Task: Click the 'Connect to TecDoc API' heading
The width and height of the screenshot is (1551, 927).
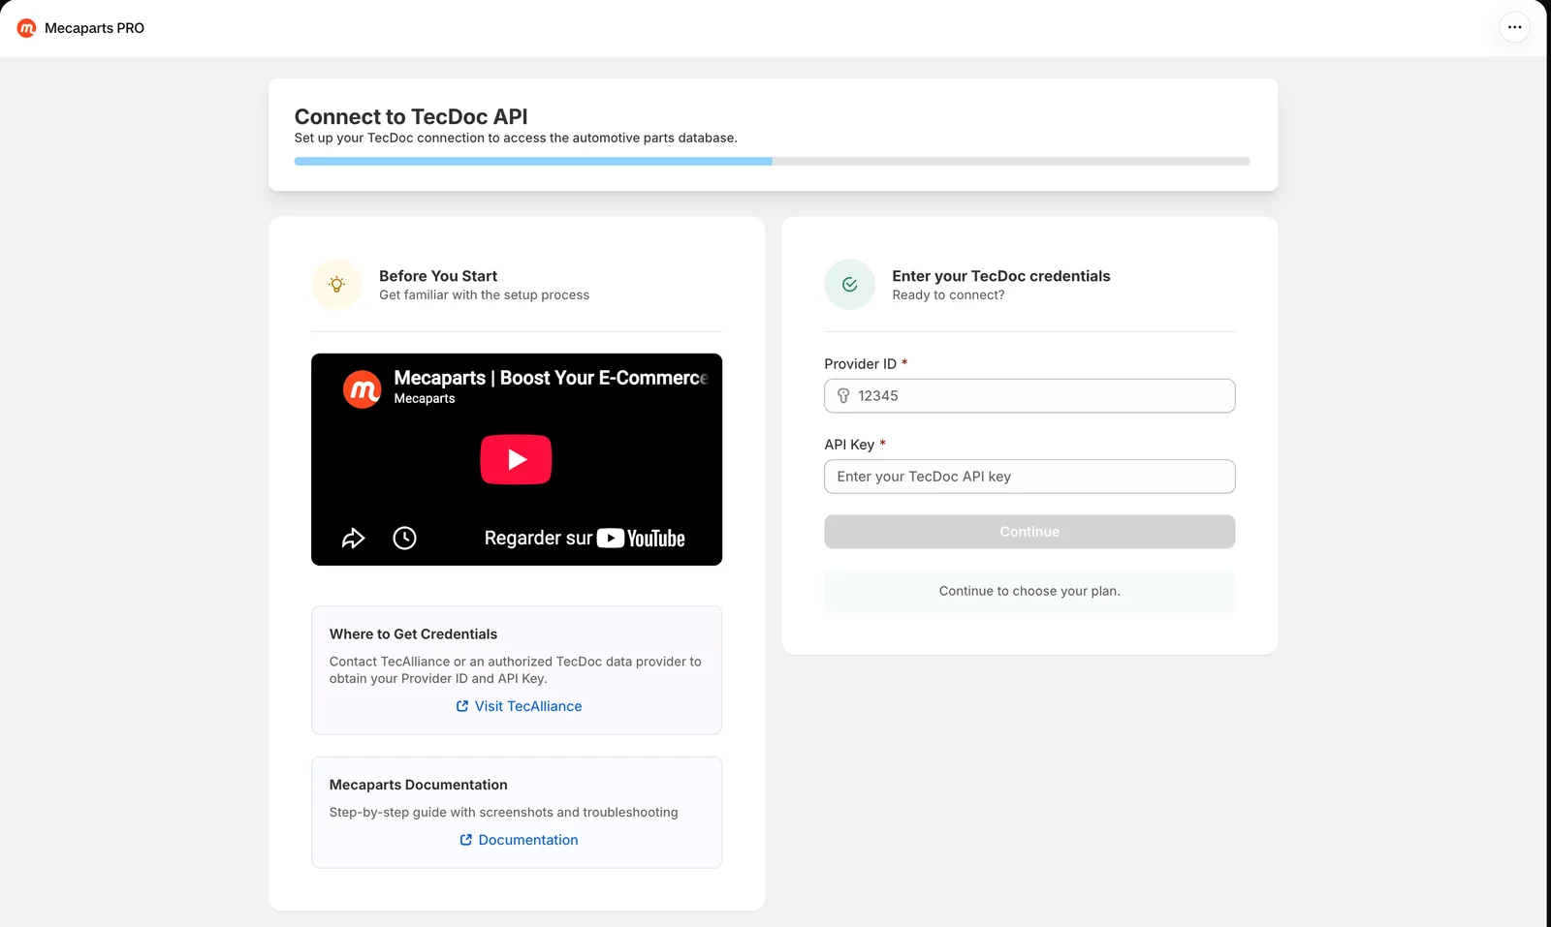Action: click(x=411, y=116)
